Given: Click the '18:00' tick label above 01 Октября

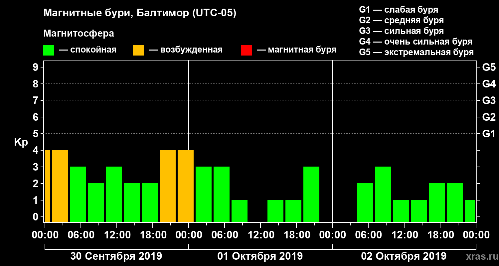Looking at the screenshot, I should tap(296, 235).
